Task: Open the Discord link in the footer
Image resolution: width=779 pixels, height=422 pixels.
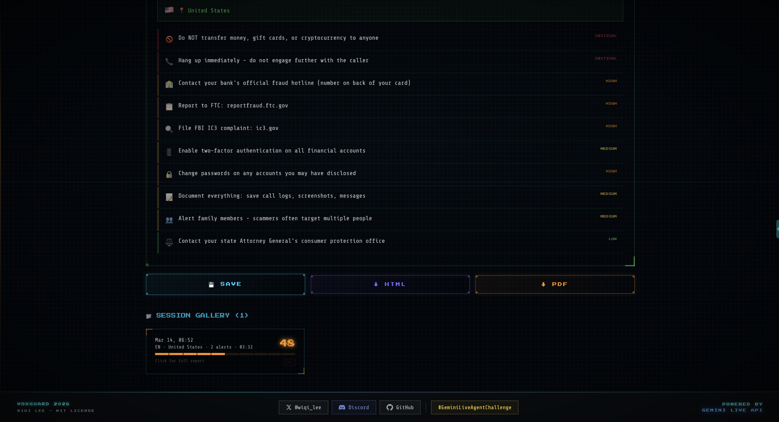Action: (x=354, y=408)
